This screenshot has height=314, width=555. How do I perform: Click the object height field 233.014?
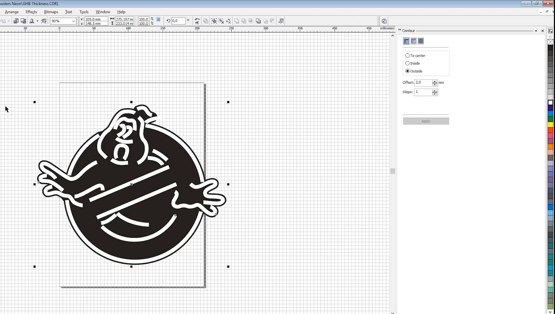[125, 23]
